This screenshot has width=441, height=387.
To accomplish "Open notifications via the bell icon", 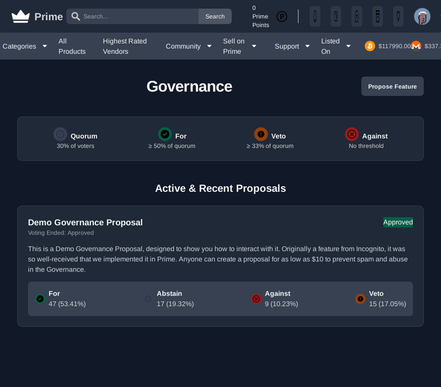I will click(x=315, y=16).
